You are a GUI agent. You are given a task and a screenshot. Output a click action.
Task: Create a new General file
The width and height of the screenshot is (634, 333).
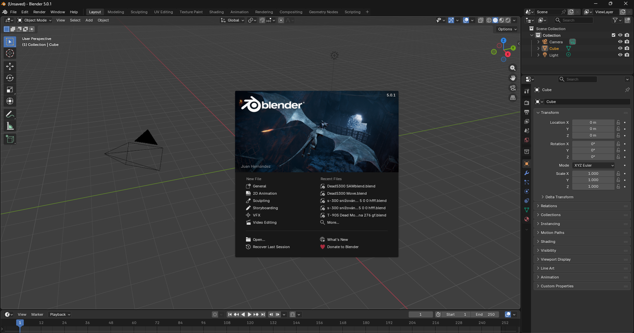[259, 186]
